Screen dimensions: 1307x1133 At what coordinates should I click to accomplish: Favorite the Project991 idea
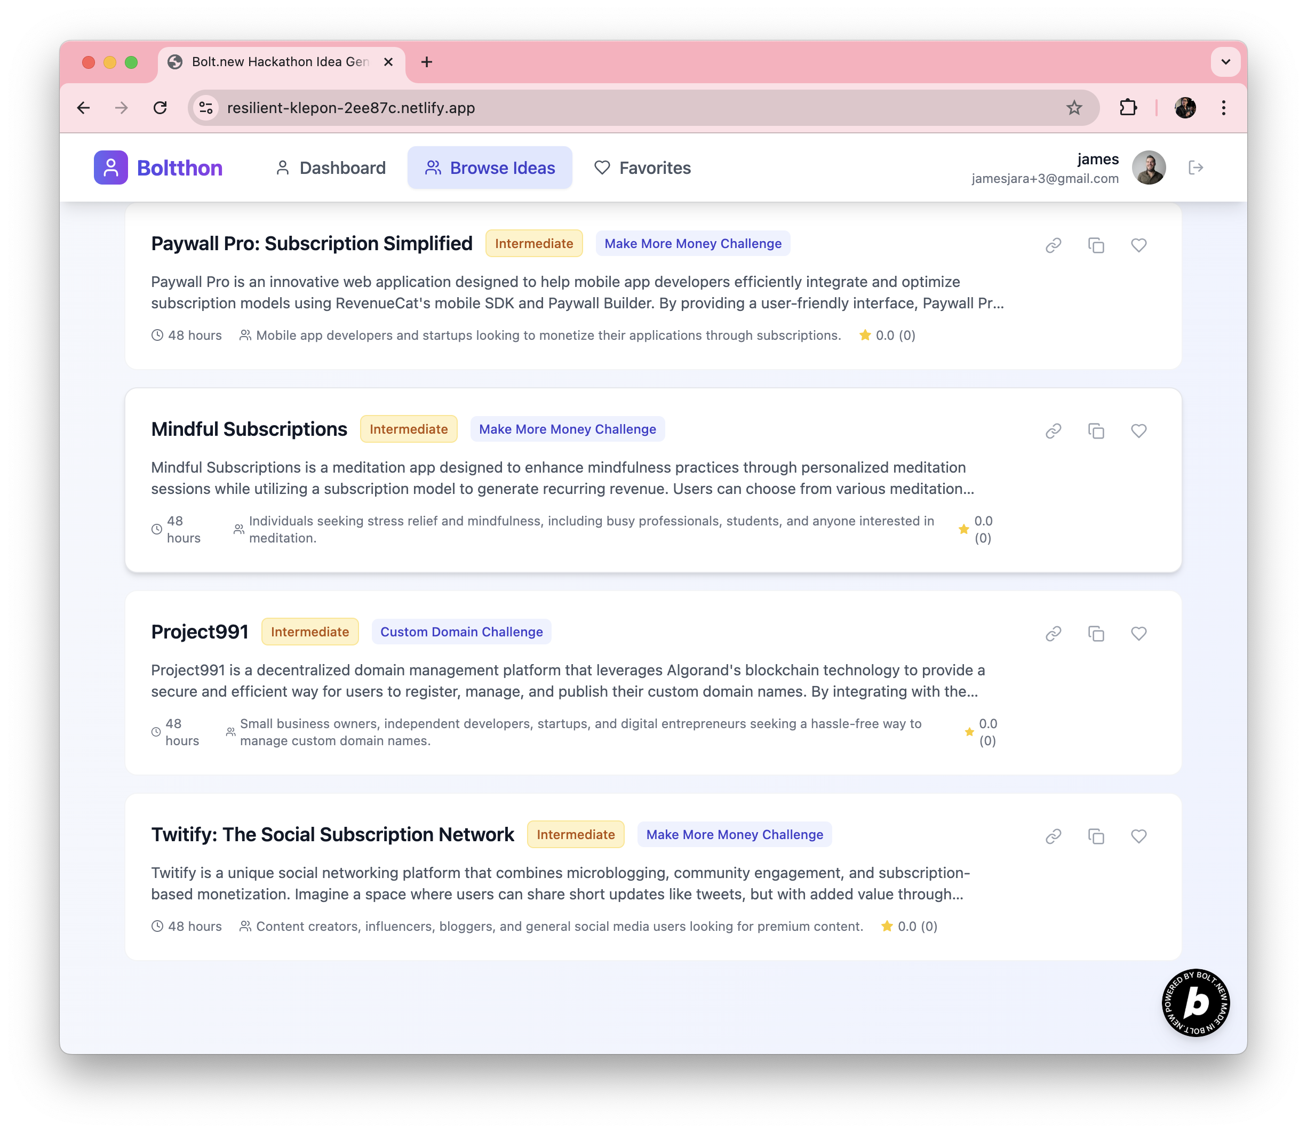1138,634
